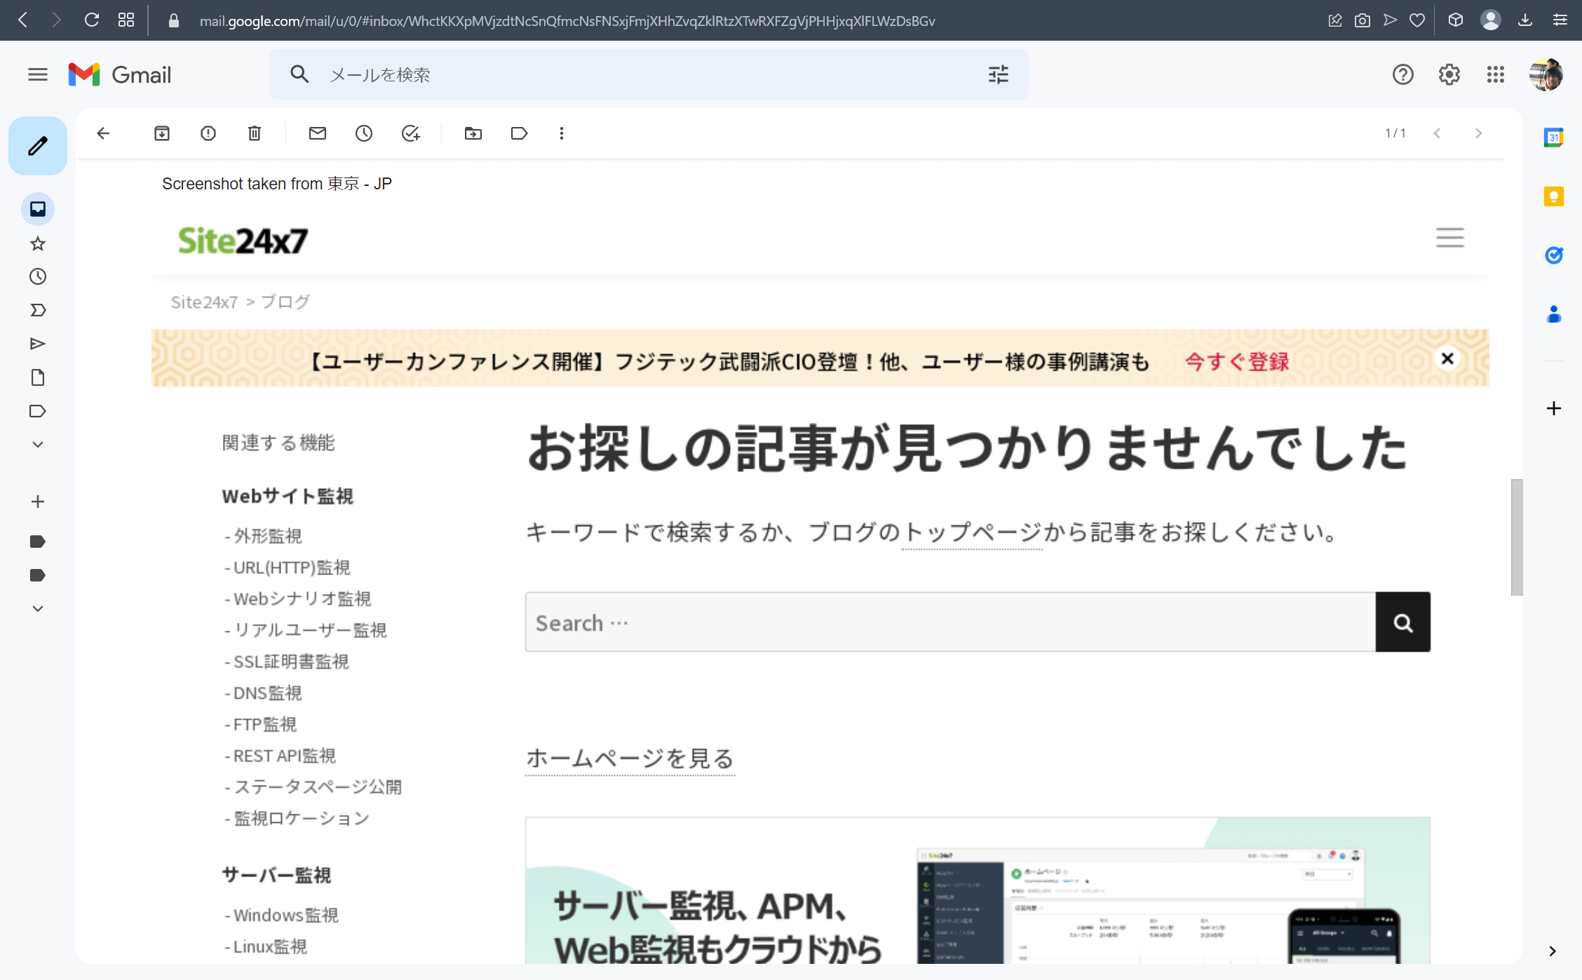Select Windows監視 link
This screenshot has width=1582, height=980.
(x=286, y=915)
